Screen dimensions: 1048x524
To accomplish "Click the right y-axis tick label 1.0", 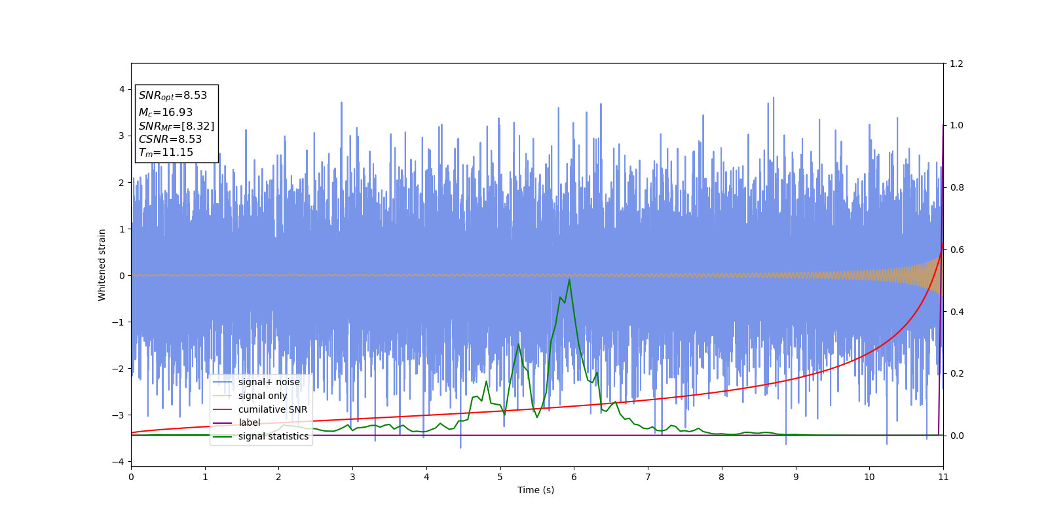I will click(x=956, y=126).
